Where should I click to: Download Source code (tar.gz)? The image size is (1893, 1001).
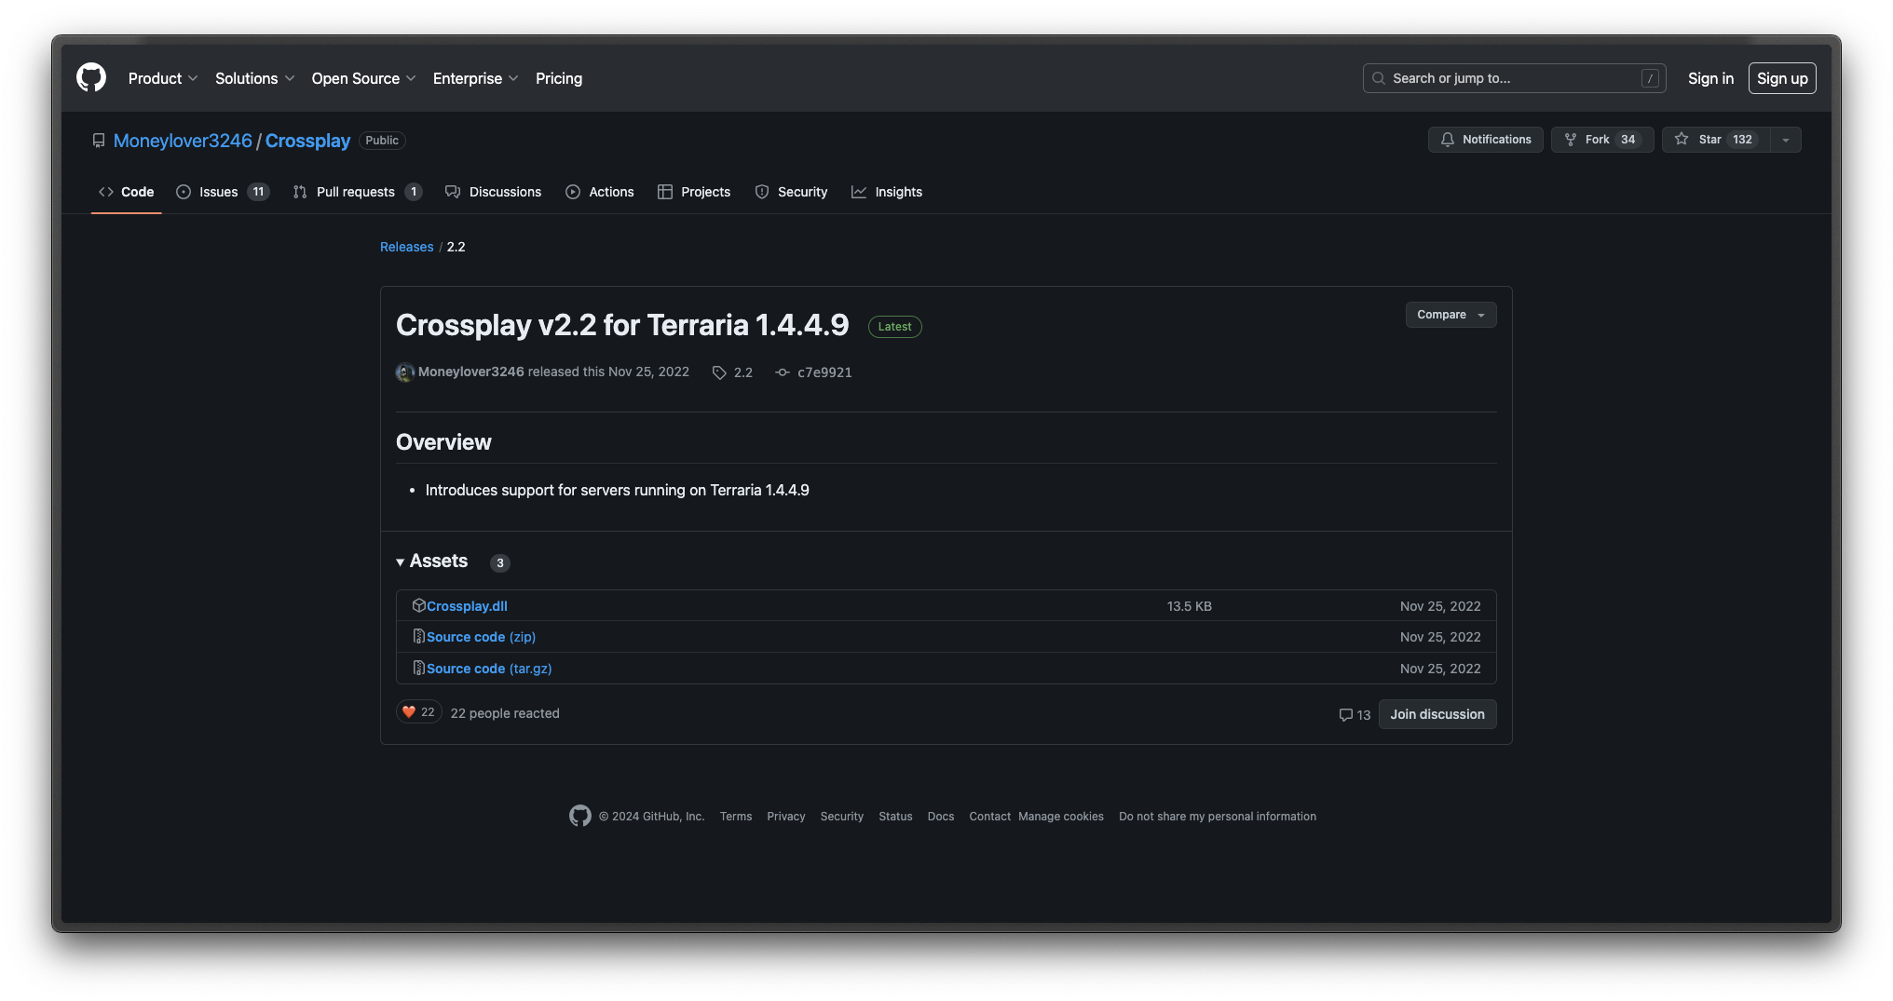[489, 669]
